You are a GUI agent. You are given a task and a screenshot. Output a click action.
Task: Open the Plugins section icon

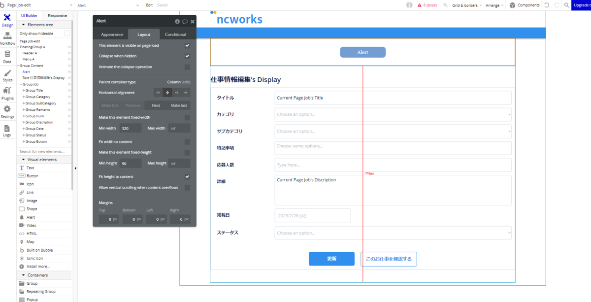click(7, 94)
